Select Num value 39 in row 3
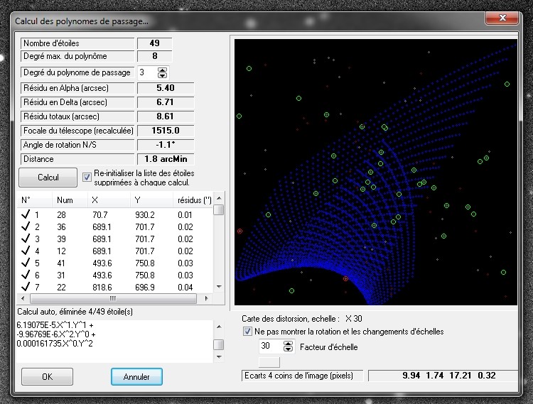Image resolution: width=533 pixels, height=404 pixels. 62,239
